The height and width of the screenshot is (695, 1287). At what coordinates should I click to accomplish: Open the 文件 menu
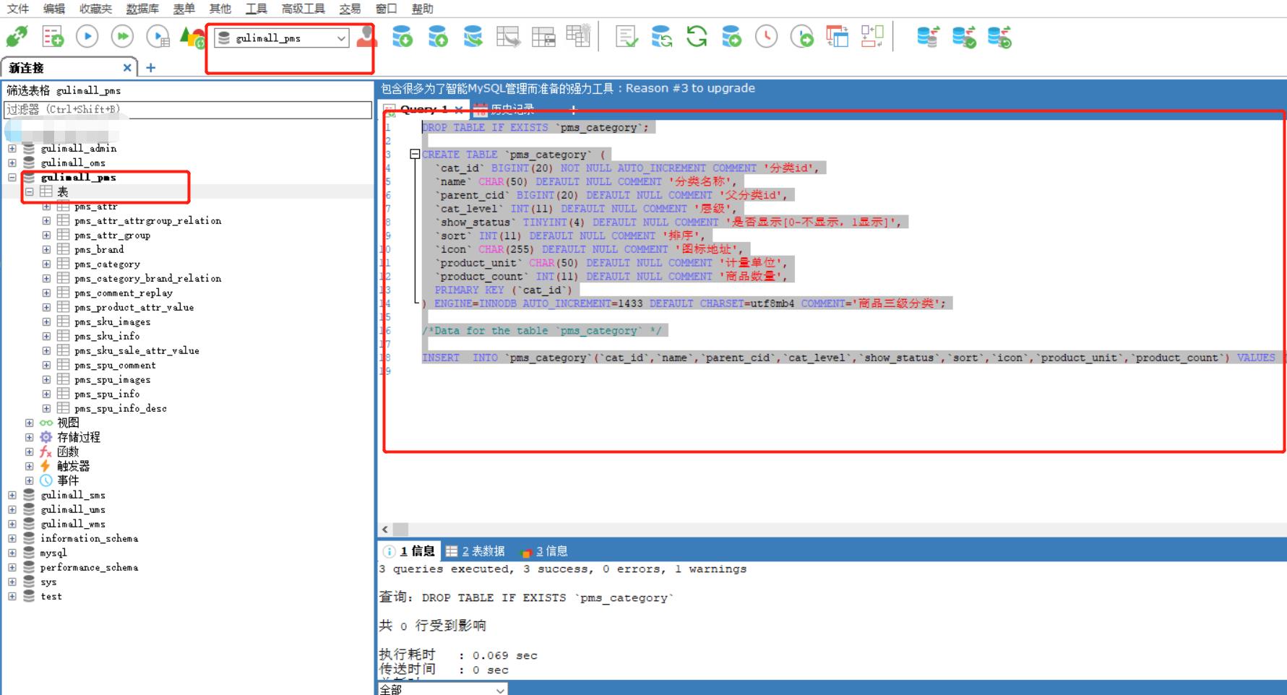(18, 9)
